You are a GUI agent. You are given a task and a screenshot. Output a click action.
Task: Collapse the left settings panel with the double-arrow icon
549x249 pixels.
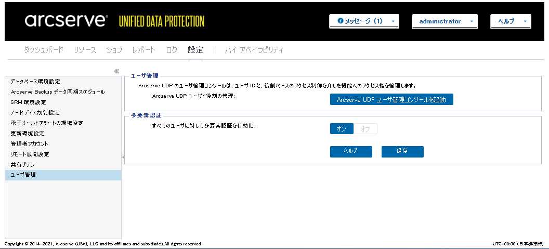116,71
